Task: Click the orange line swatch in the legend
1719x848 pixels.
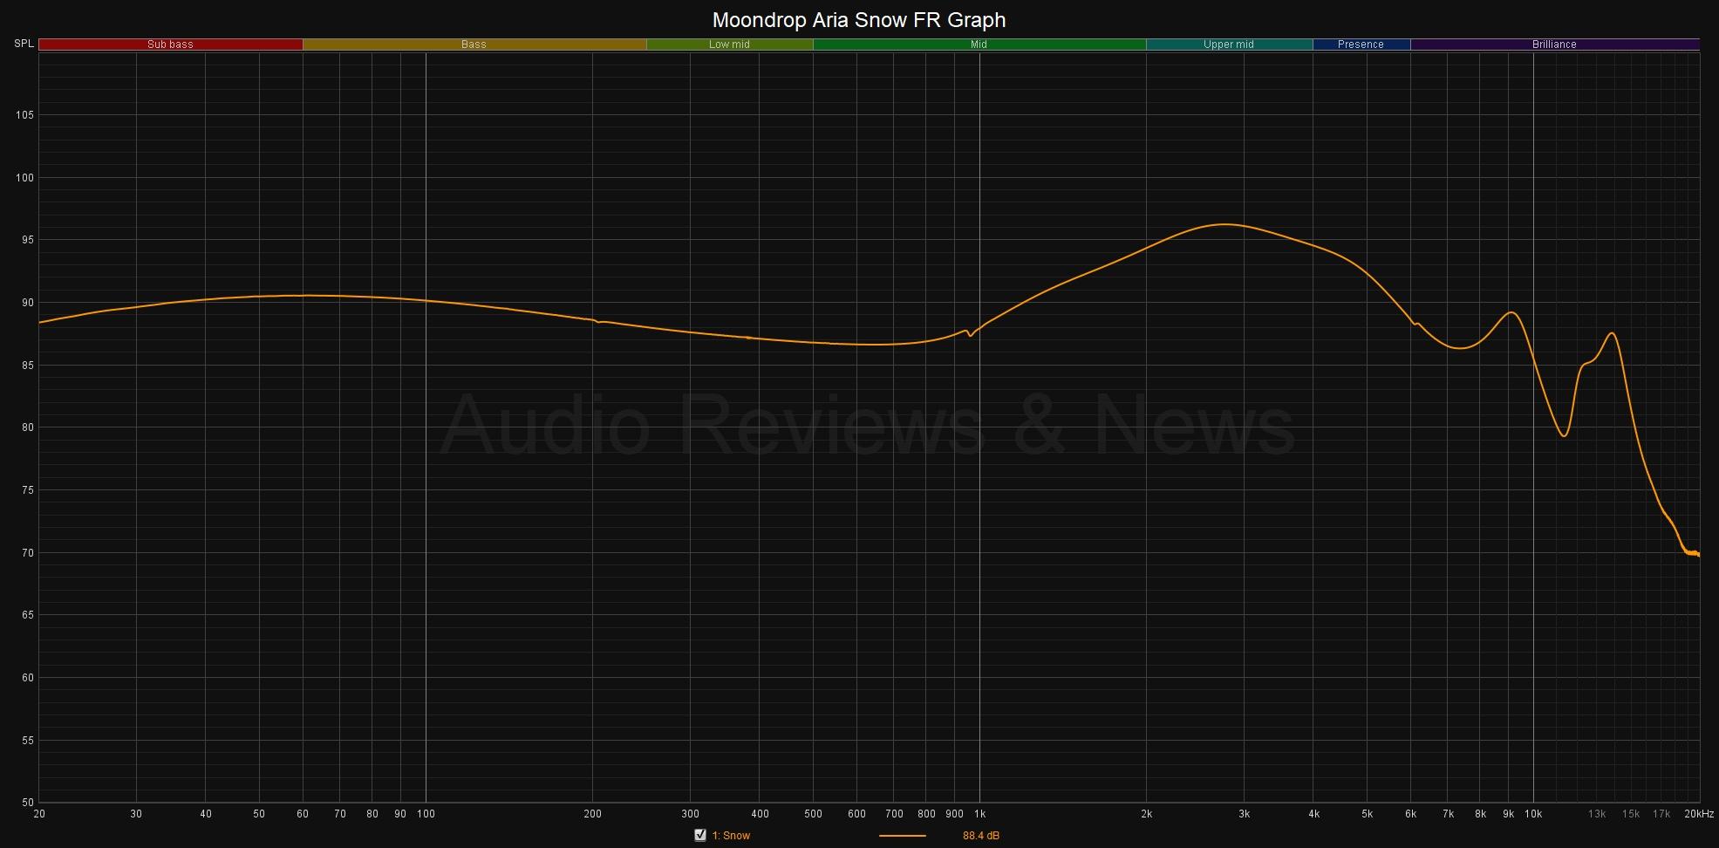Action: click(x=902, y=836)
